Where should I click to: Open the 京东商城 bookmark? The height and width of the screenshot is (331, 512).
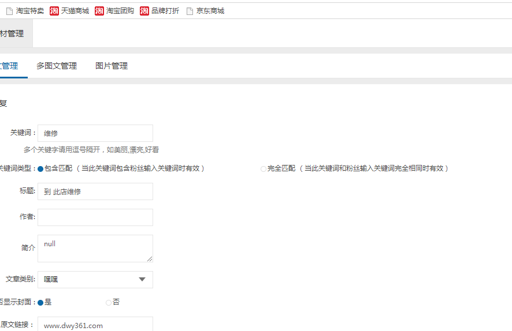coord(205,11)
